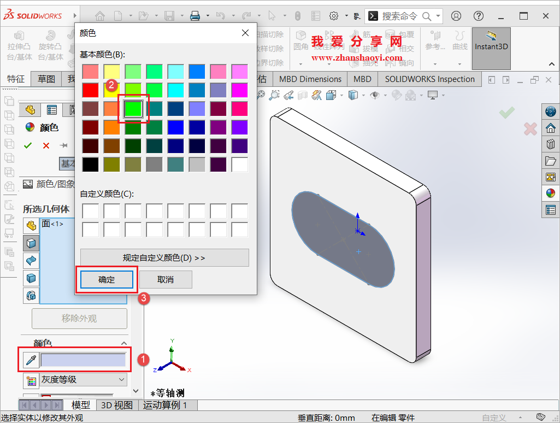Select the body filter in 所选几何体 list
Screen dimensions: 560x423
tap(31, 278)
